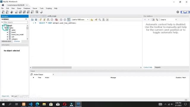Open the Limit to 1000 rows dropdown

tap(80, 20)
